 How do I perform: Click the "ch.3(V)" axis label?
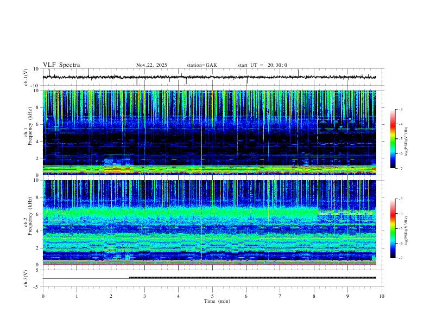[x=26, y=278]
